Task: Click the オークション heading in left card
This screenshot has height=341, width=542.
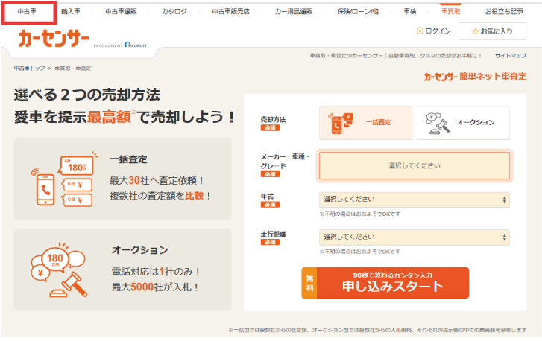Action: pos(139,250)
